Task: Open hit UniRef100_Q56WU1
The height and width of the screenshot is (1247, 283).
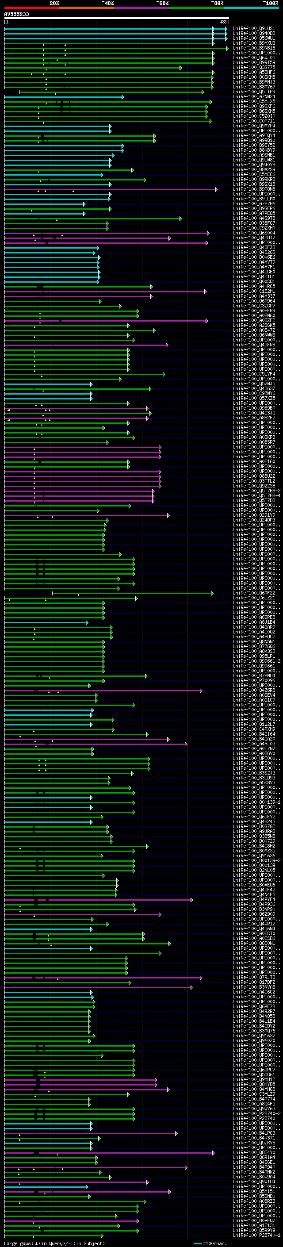Action: tap(254, 38)
